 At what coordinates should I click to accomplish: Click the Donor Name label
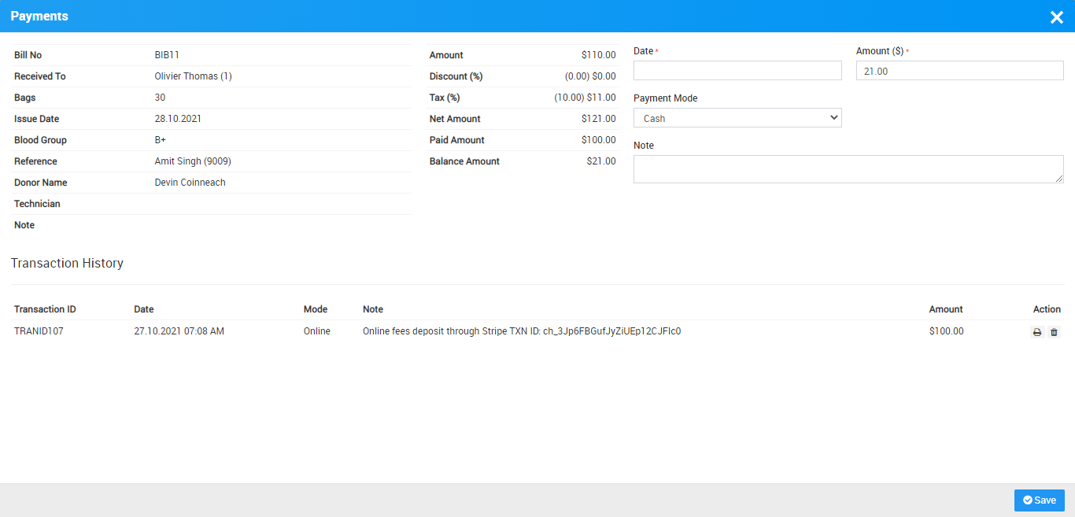tap(41, 183)
